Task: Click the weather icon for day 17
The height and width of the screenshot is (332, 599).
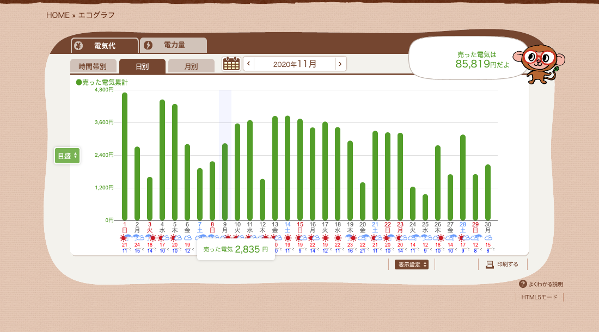Action: tap(326, 238)
